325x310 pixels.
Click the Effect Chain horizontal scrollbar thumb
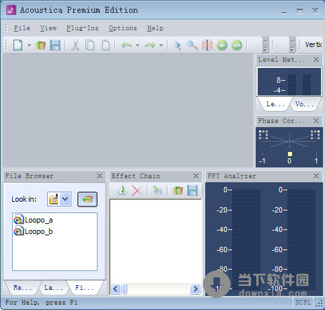[x=124, y=288]
